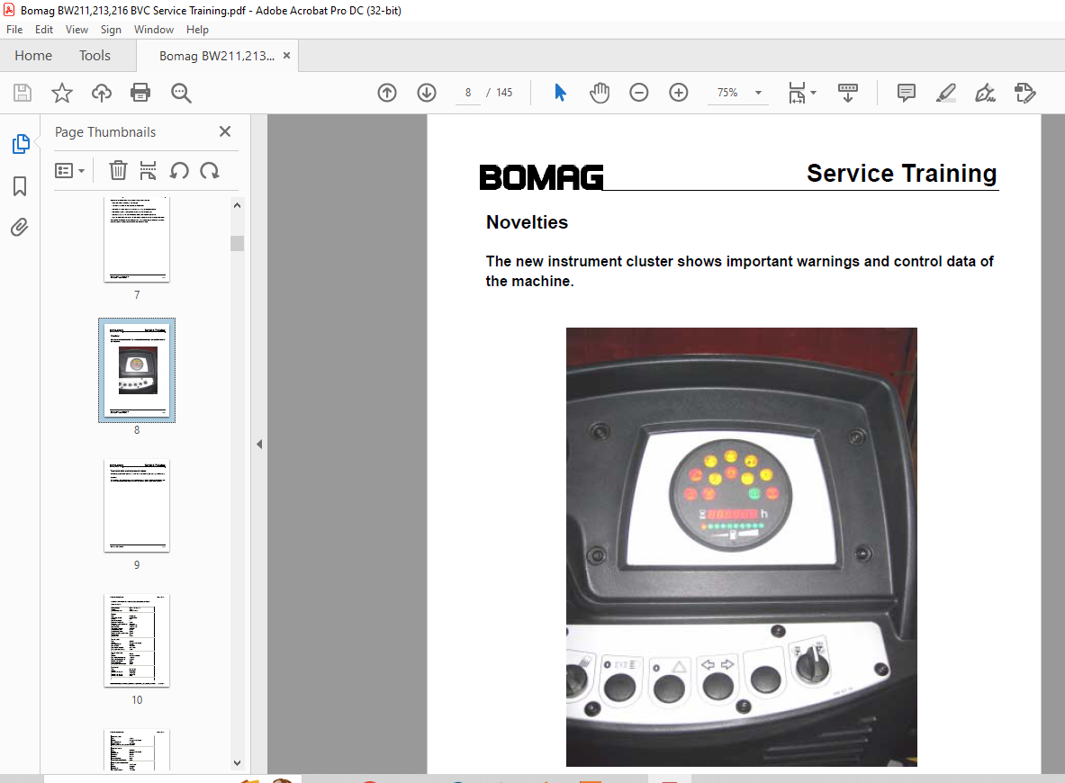Show Page Thumbnails panel in sidebar
Viewport: 1065px width, 783px height.
click(x=21, y=144)
